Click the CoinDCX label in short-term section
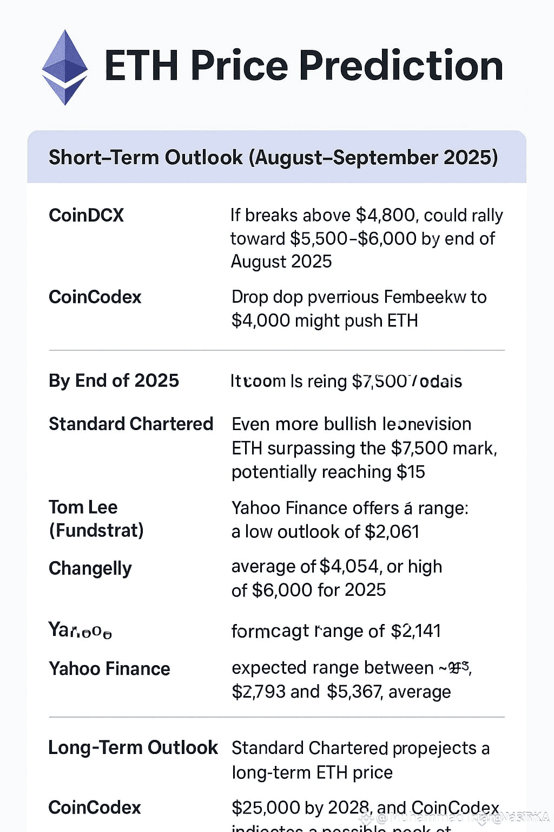 click(x=86, y=215)
